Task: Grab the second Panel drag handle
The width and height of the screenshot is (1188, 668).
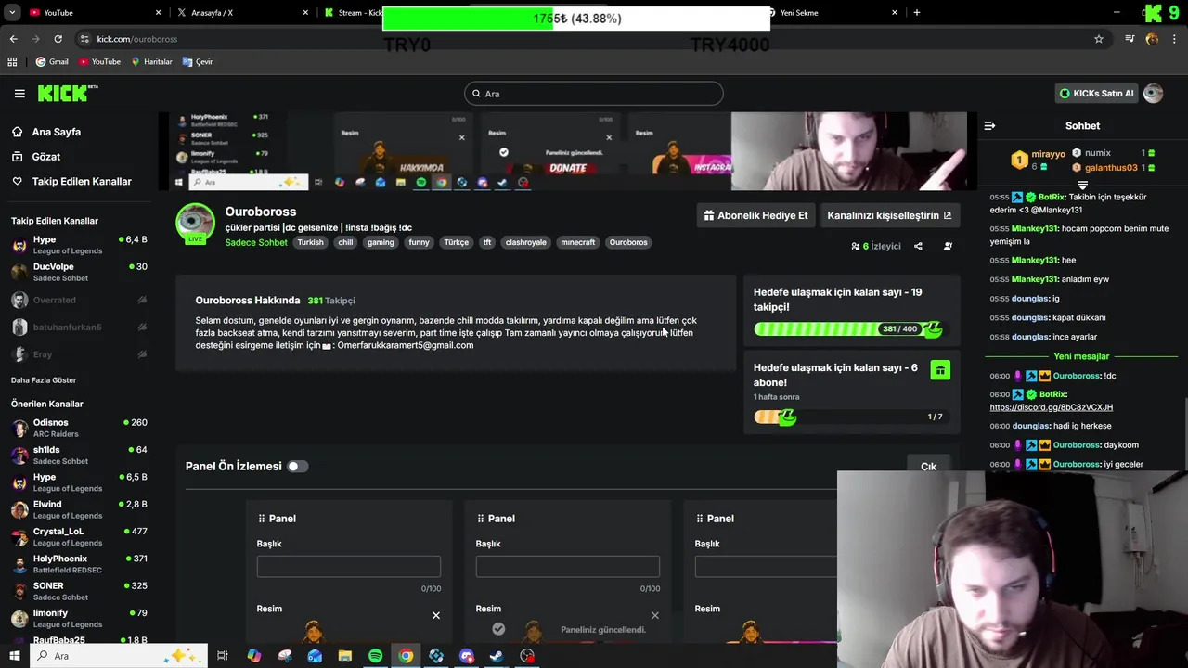Action: (x=481, y=519)
